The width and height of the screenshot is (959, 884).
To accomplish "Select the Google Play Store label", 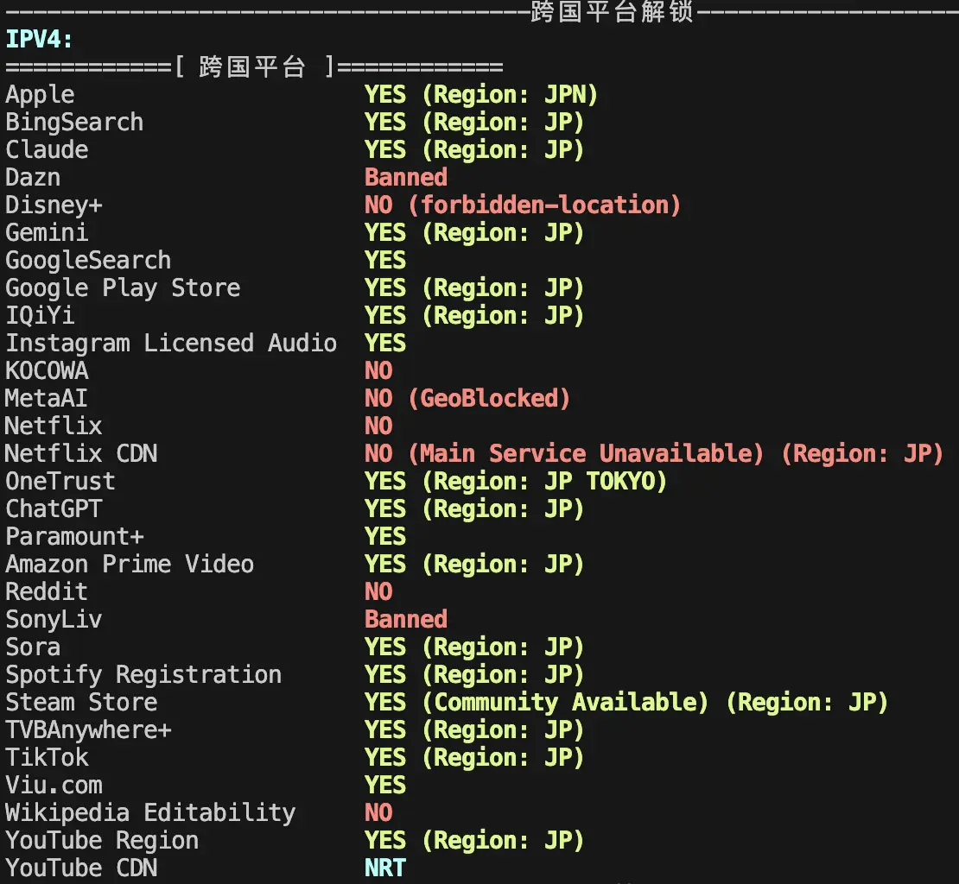I will [123, 288].
